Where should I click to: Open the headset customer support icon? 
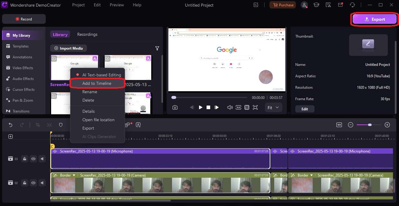[352, 5]
